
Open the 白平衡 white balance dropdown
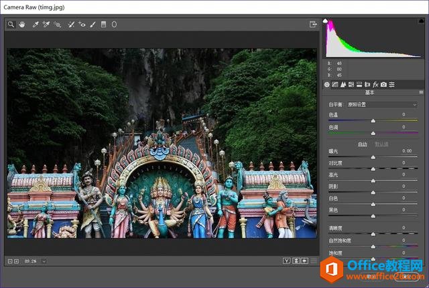(381, 104)
